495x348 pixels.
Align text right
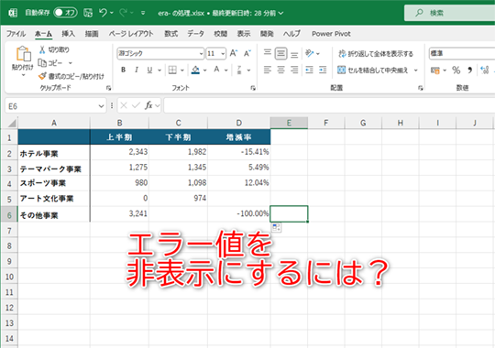tap(294, 70)
